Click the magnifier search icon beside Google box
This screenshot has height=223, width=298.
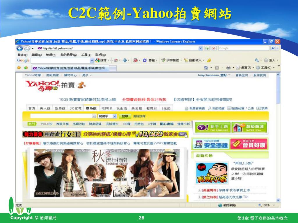(273, 48)
